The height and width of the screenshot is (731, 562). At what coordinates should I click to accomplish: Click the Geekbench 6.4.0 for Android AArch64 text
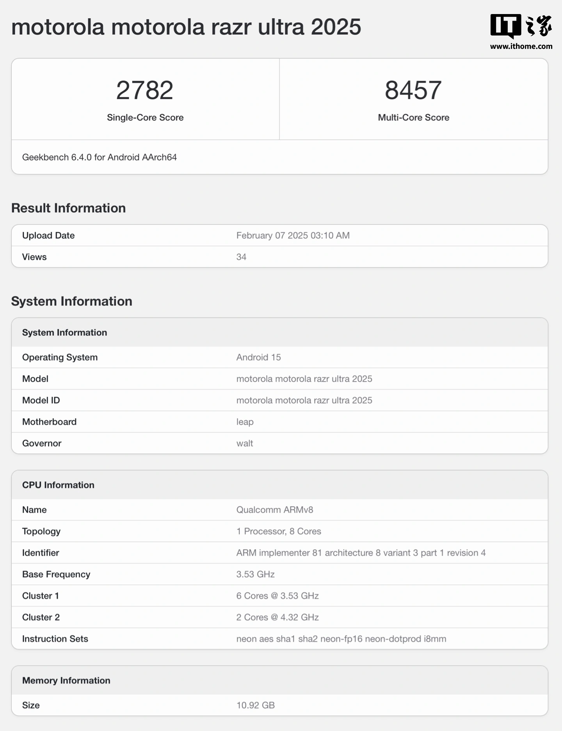(x=99, y=157)
